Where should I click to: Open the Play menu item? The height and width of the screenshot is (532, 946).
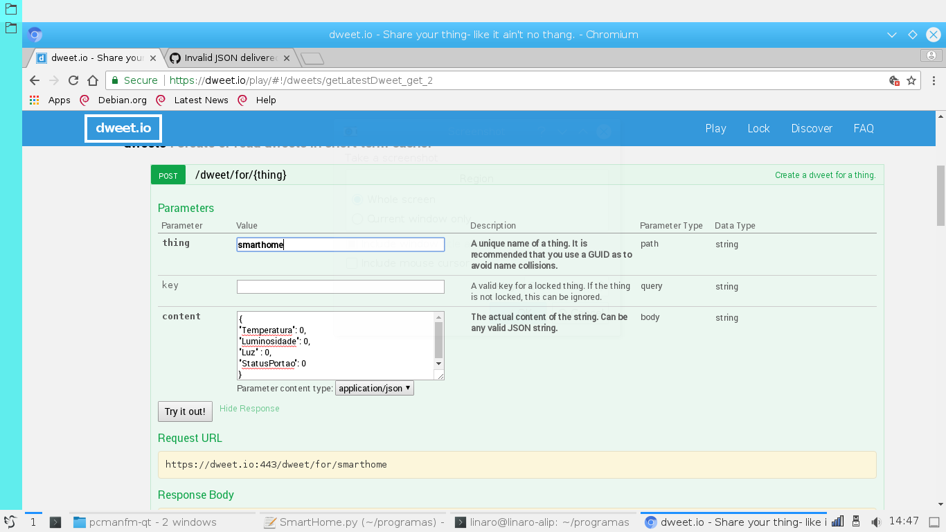(716, 128)
